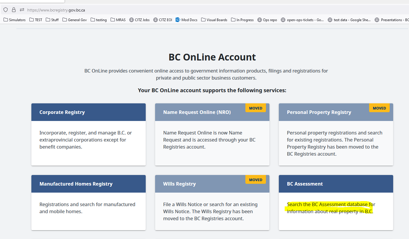
Task: Click 'File a Wills Notice or search' description
Action: [x=211, y=211]
